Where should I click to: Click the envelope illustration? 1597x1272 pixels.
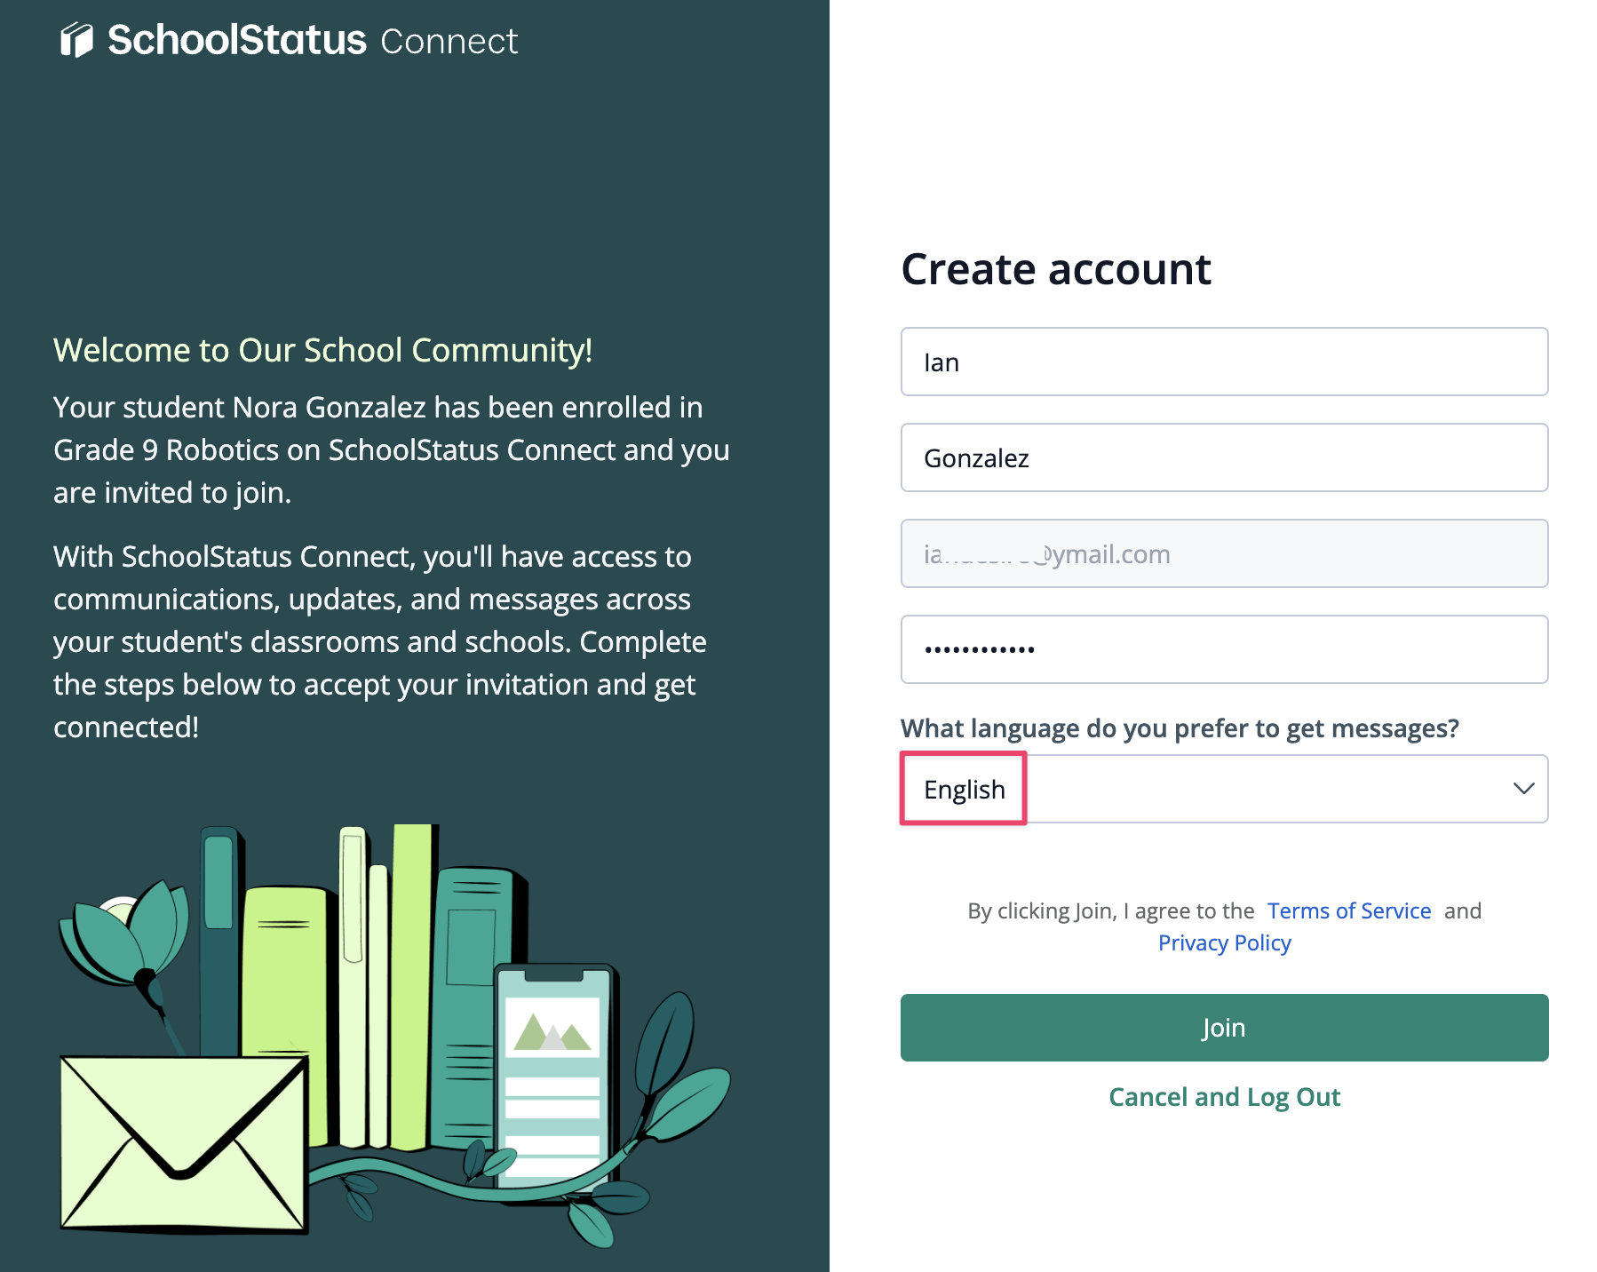coord(184,1143)
